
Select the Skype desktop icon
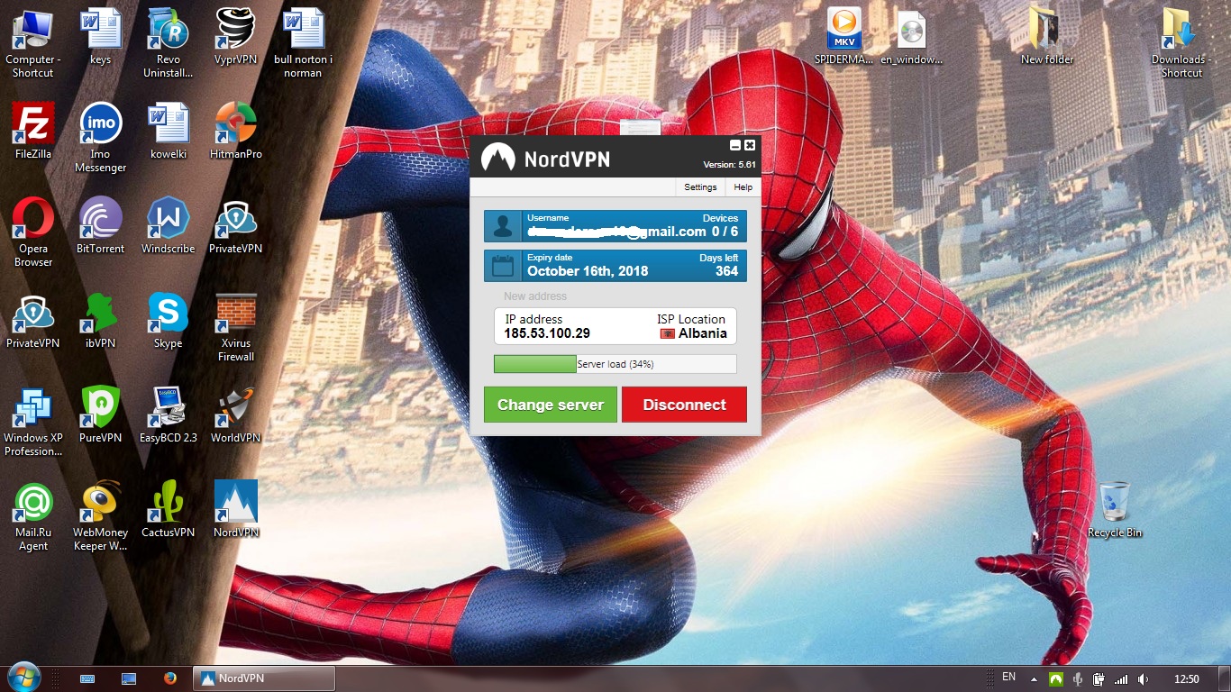tap(169, 321)
